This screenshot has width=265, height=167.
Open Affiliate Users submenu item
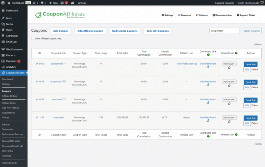(9, 103)
